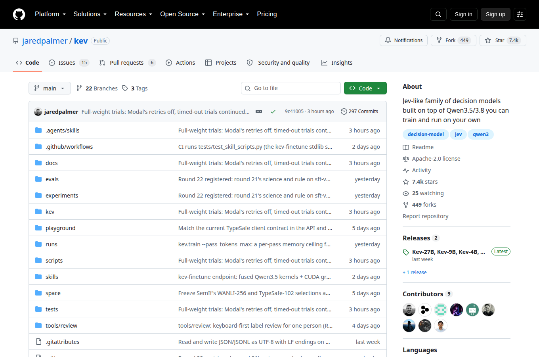Open the Insights tab
Viewport: 539px width, 357px height.
tap(336, 63)
